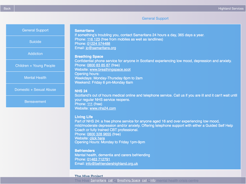Click the call link next to Samaritans in the bottom bar
246x184 pixels.
(110, 180)
